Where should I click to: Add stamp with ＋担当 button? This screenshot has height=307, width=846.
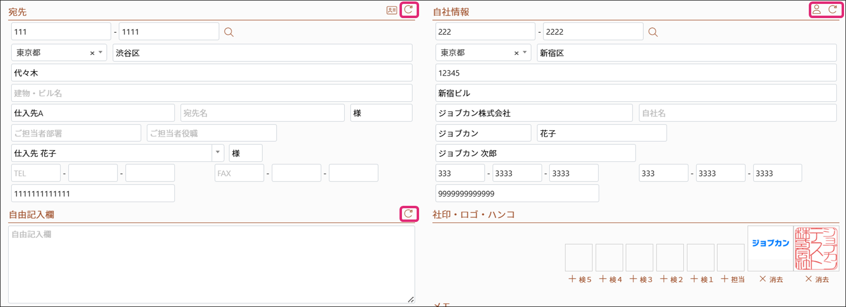(x=732, y=279)
